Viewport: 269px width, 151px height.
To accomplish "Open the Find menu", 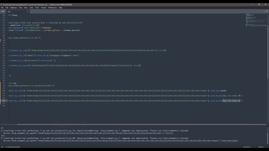I will (21, 8).
